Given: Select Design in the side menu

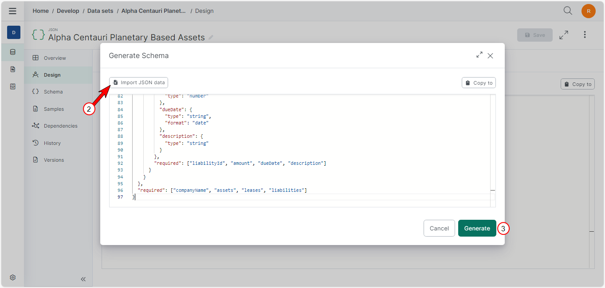Looking at the screenshot, I should pos(58,75).
